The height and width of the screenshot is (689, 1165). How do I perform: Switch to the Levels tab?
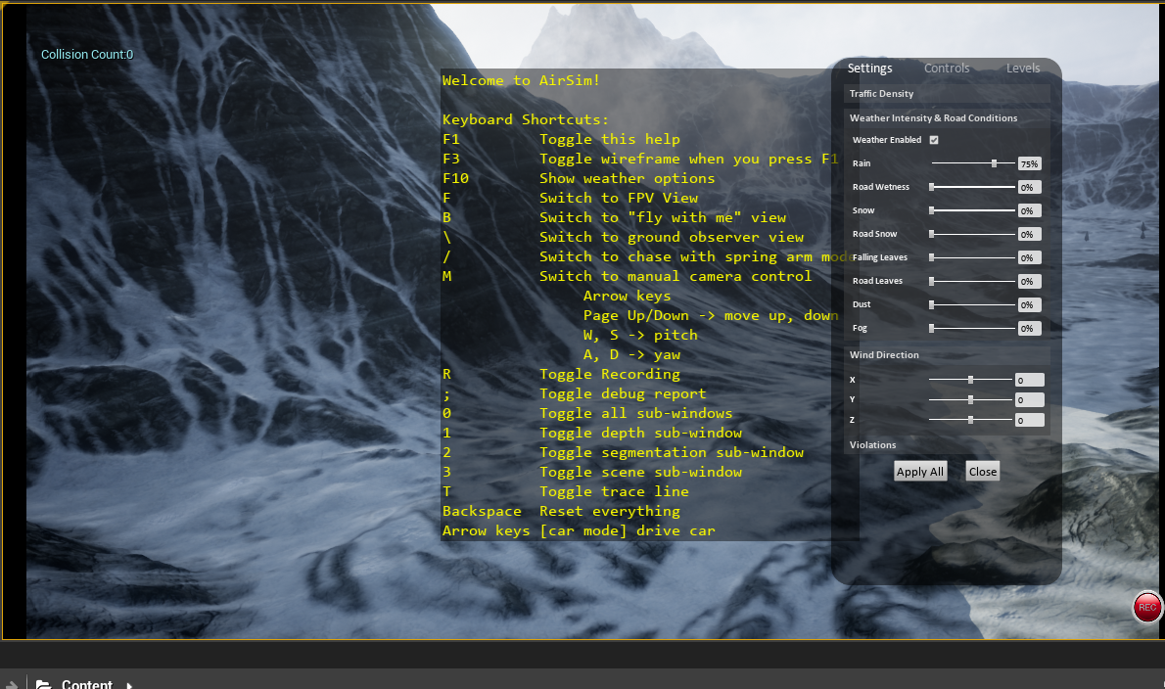click(x=1022, y=69)
